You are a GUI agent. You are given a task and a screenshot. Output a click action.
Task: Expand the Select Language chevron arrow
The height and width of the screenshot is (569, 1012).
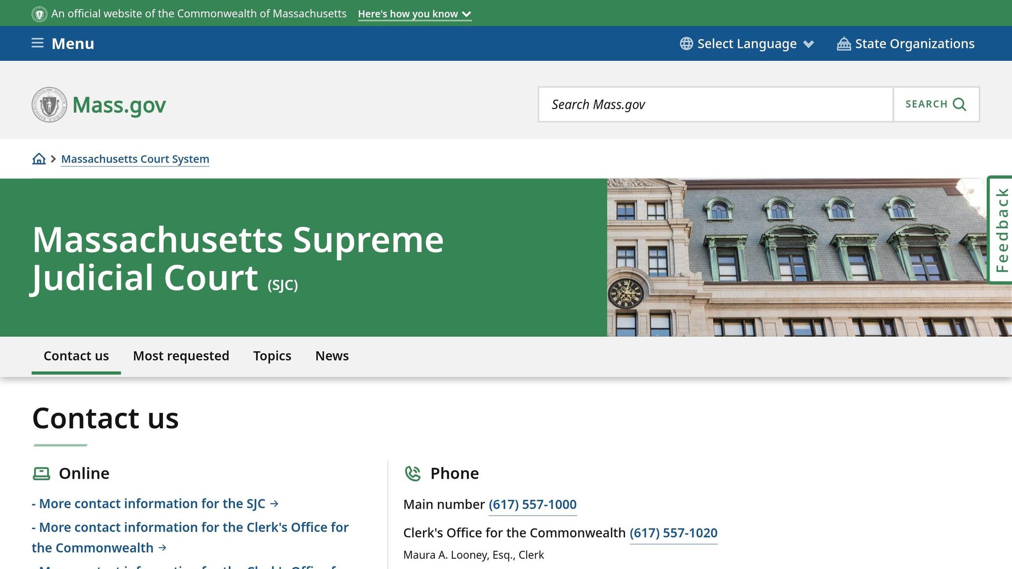[809, 43]
